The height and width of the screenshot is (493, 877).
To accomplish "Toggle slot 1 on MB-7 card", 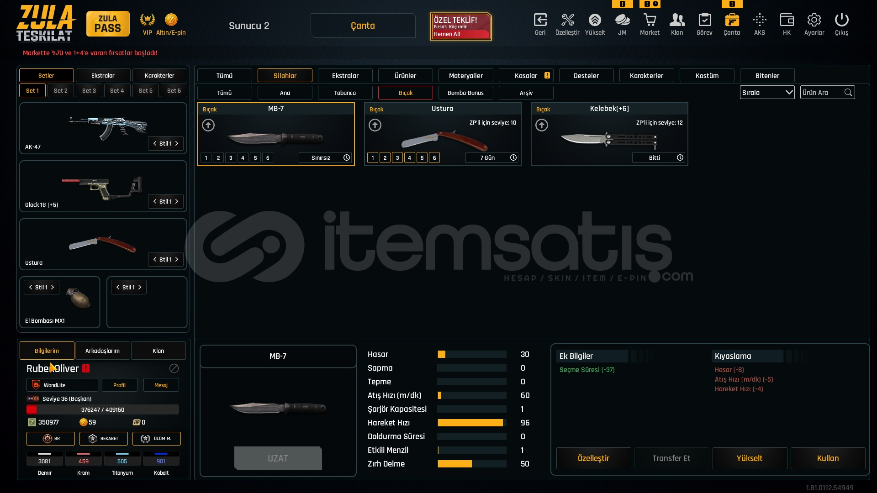I will [206, 158].
